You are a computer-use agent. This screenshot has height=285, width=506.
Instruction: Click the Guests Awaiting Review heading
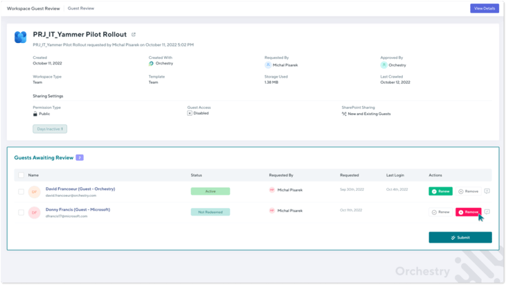point(44,157)
